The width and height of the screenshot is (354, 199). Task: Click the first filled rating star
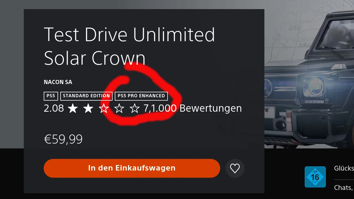(x=73, y=108)
